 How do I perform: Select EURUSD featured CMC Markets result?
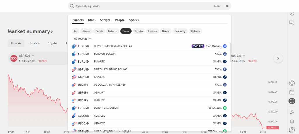pyautogui.click(x=149, y=46)
